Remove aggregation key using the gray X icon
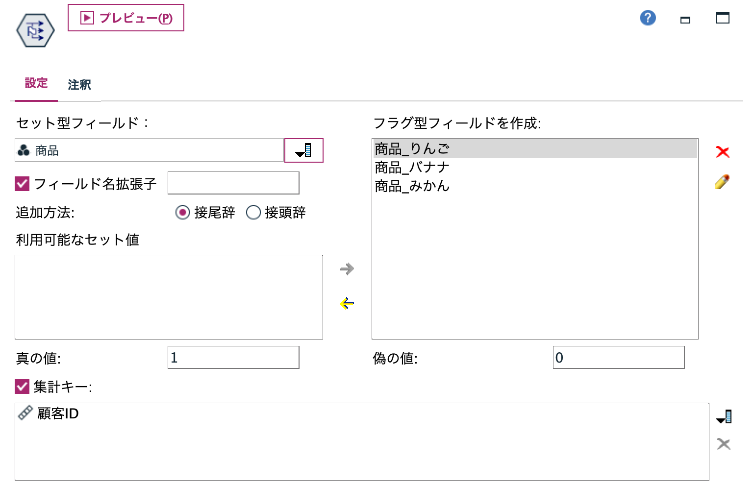 tap(723, 443)
